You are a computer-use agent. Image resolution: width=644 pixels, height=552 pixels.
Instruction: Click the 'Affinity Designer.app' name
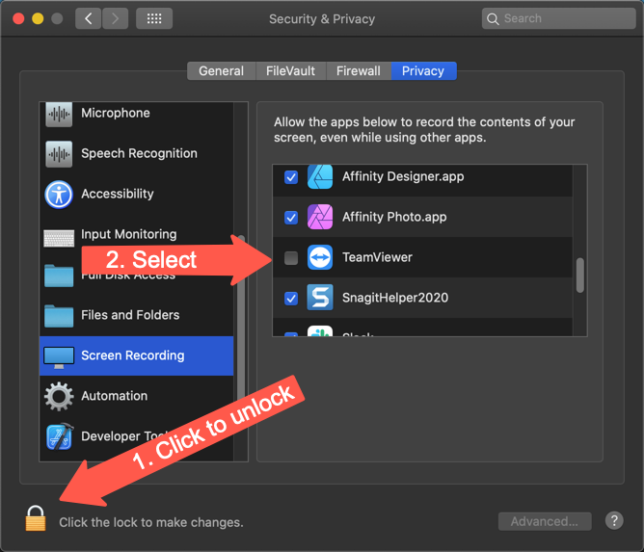coord(403,176)
